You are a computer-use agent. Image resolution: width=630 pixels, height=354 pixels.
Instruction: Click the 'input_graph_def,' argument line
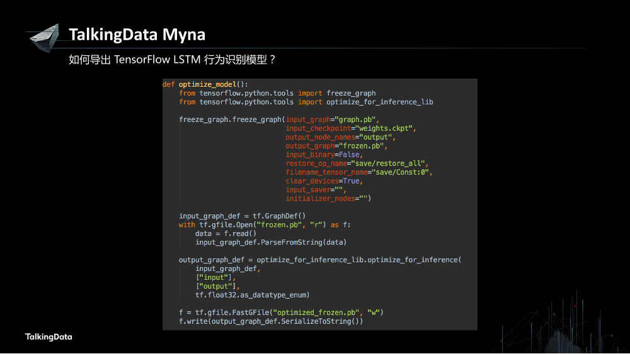pos(228,269)
